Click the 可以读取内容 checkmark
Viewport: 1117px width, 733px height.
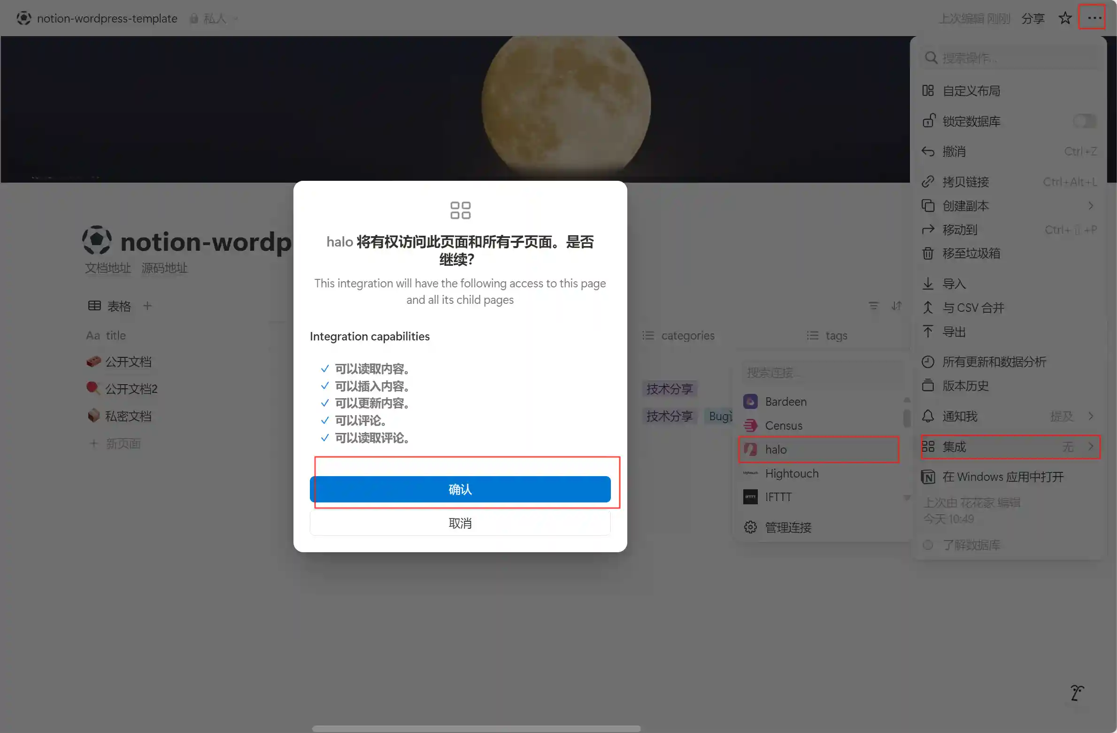(324, 369)
